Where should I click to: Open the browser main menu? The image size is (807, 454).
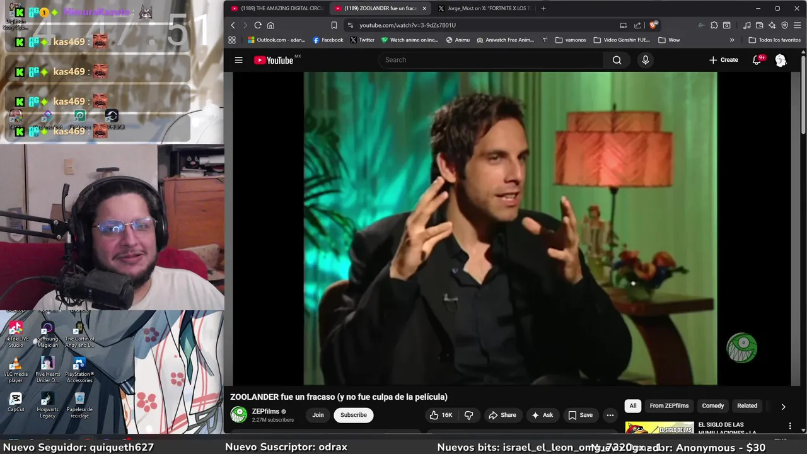point(798,25)
